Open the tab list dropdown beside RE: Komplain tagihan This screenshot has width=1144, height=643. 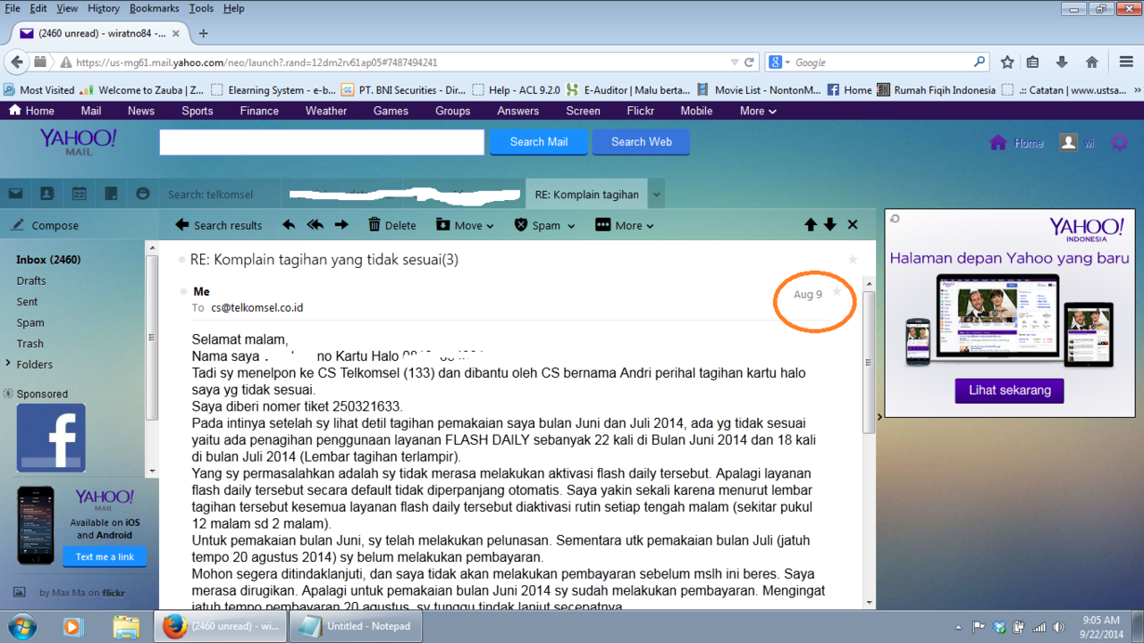(657, 194)
